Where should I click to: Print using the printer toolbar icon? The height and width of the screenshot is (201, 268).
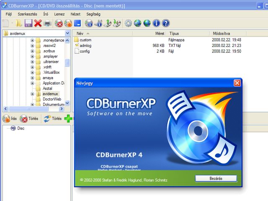pyautogui.click(x=47, y=23)
